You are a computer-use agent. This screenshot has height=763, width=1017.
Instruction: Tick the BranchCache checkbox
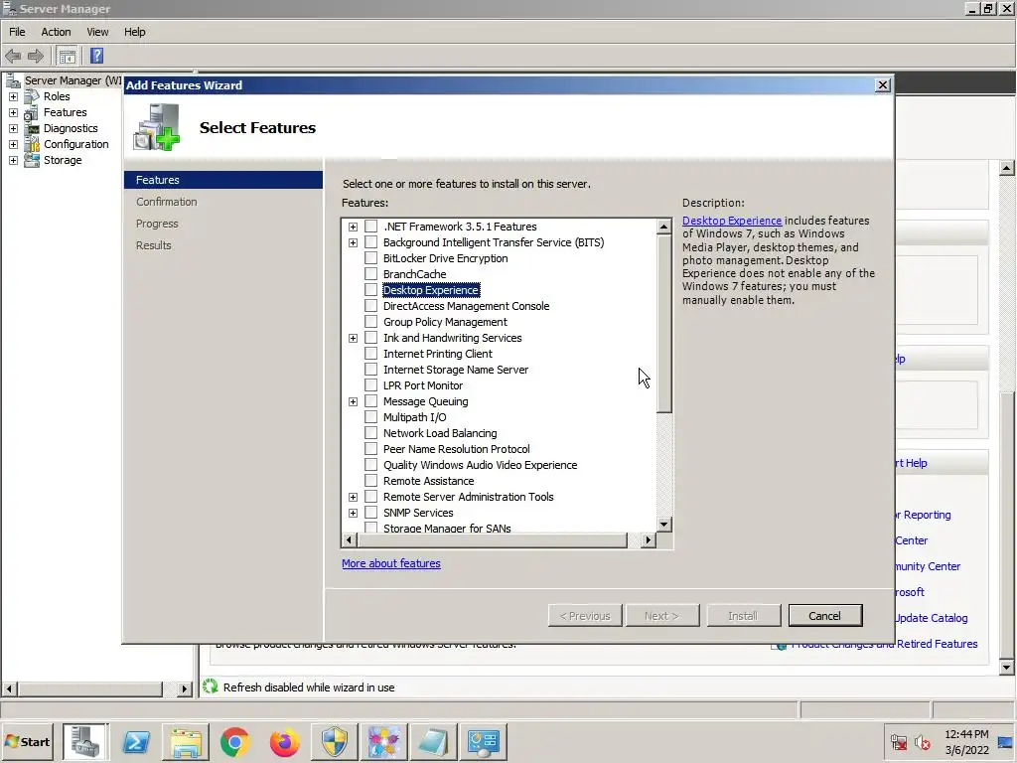click(371, 274)
